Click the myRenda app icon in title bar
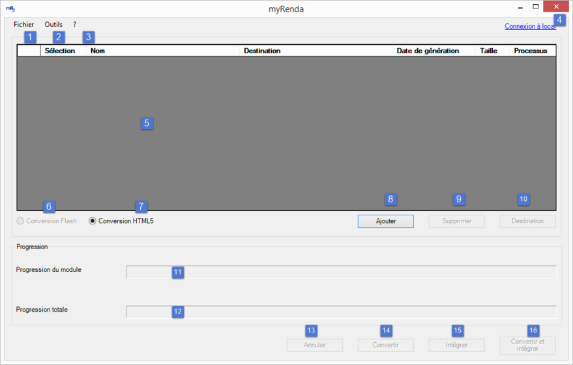This screenshot has width=573, height=365. (10, 8)
